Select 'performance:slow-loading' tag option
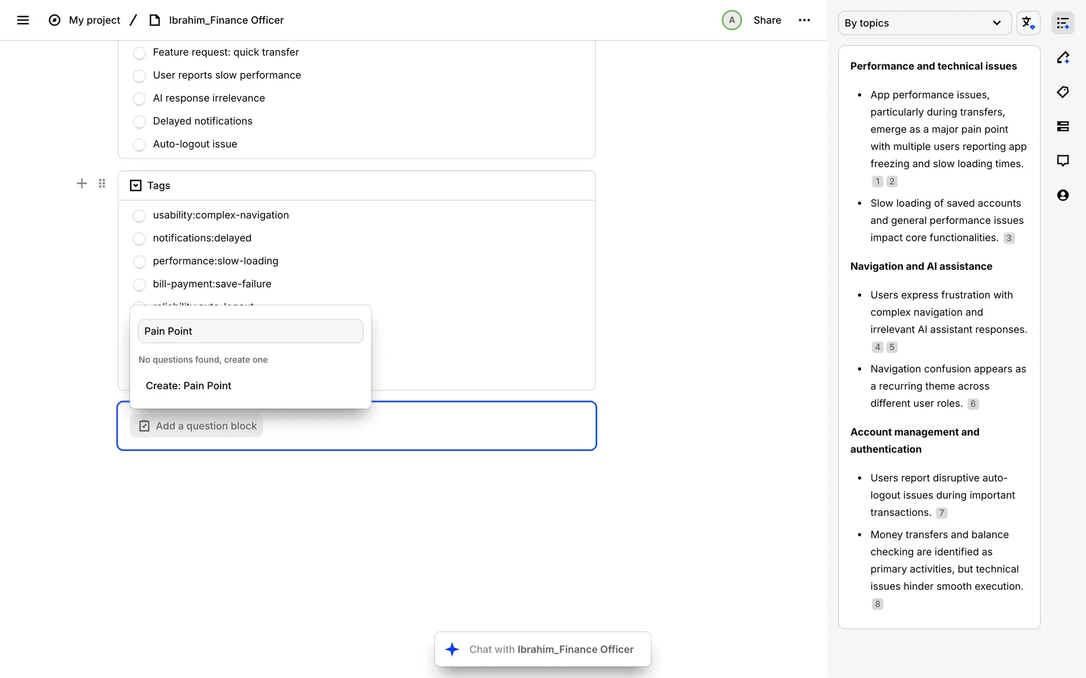The image size is (1086, 678). [x=139, y=262]
